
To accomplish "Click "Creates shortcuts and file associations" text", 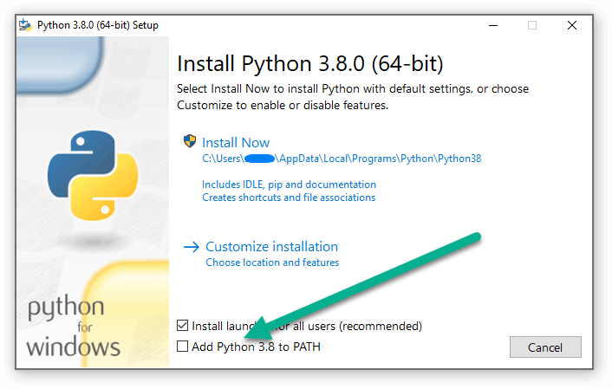I will click(x=289, y=198).
